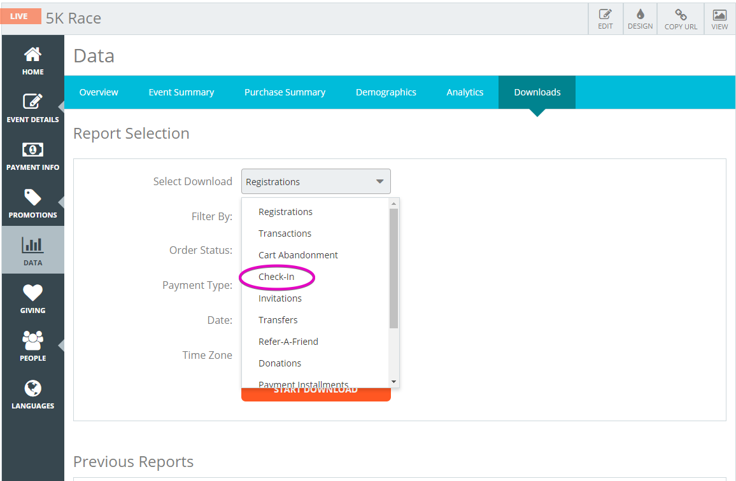This screenshot has width=736, height=481.
Task: Select Refer-A-Friend from the list
Action: tap(288, 342)
